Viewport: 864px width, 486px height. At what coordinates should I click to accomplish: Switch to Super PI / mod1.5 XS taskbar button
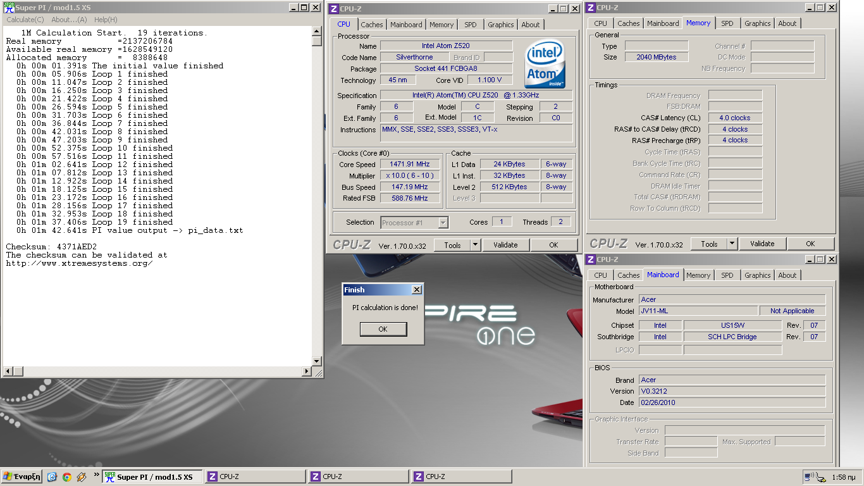[x=152, y=477]
